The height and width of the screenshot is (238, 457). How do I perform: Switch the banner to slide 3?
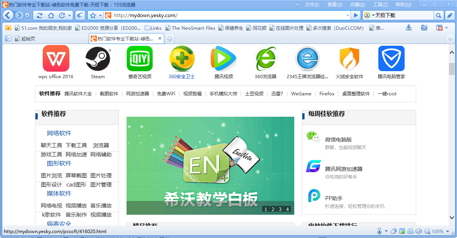pos(280,209)
